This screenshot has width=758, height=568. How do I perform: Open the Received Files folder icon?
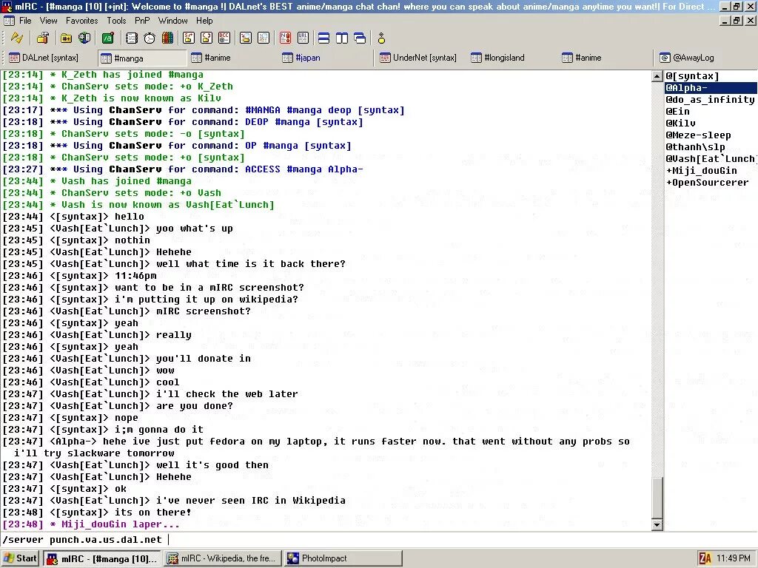(246, 38)
